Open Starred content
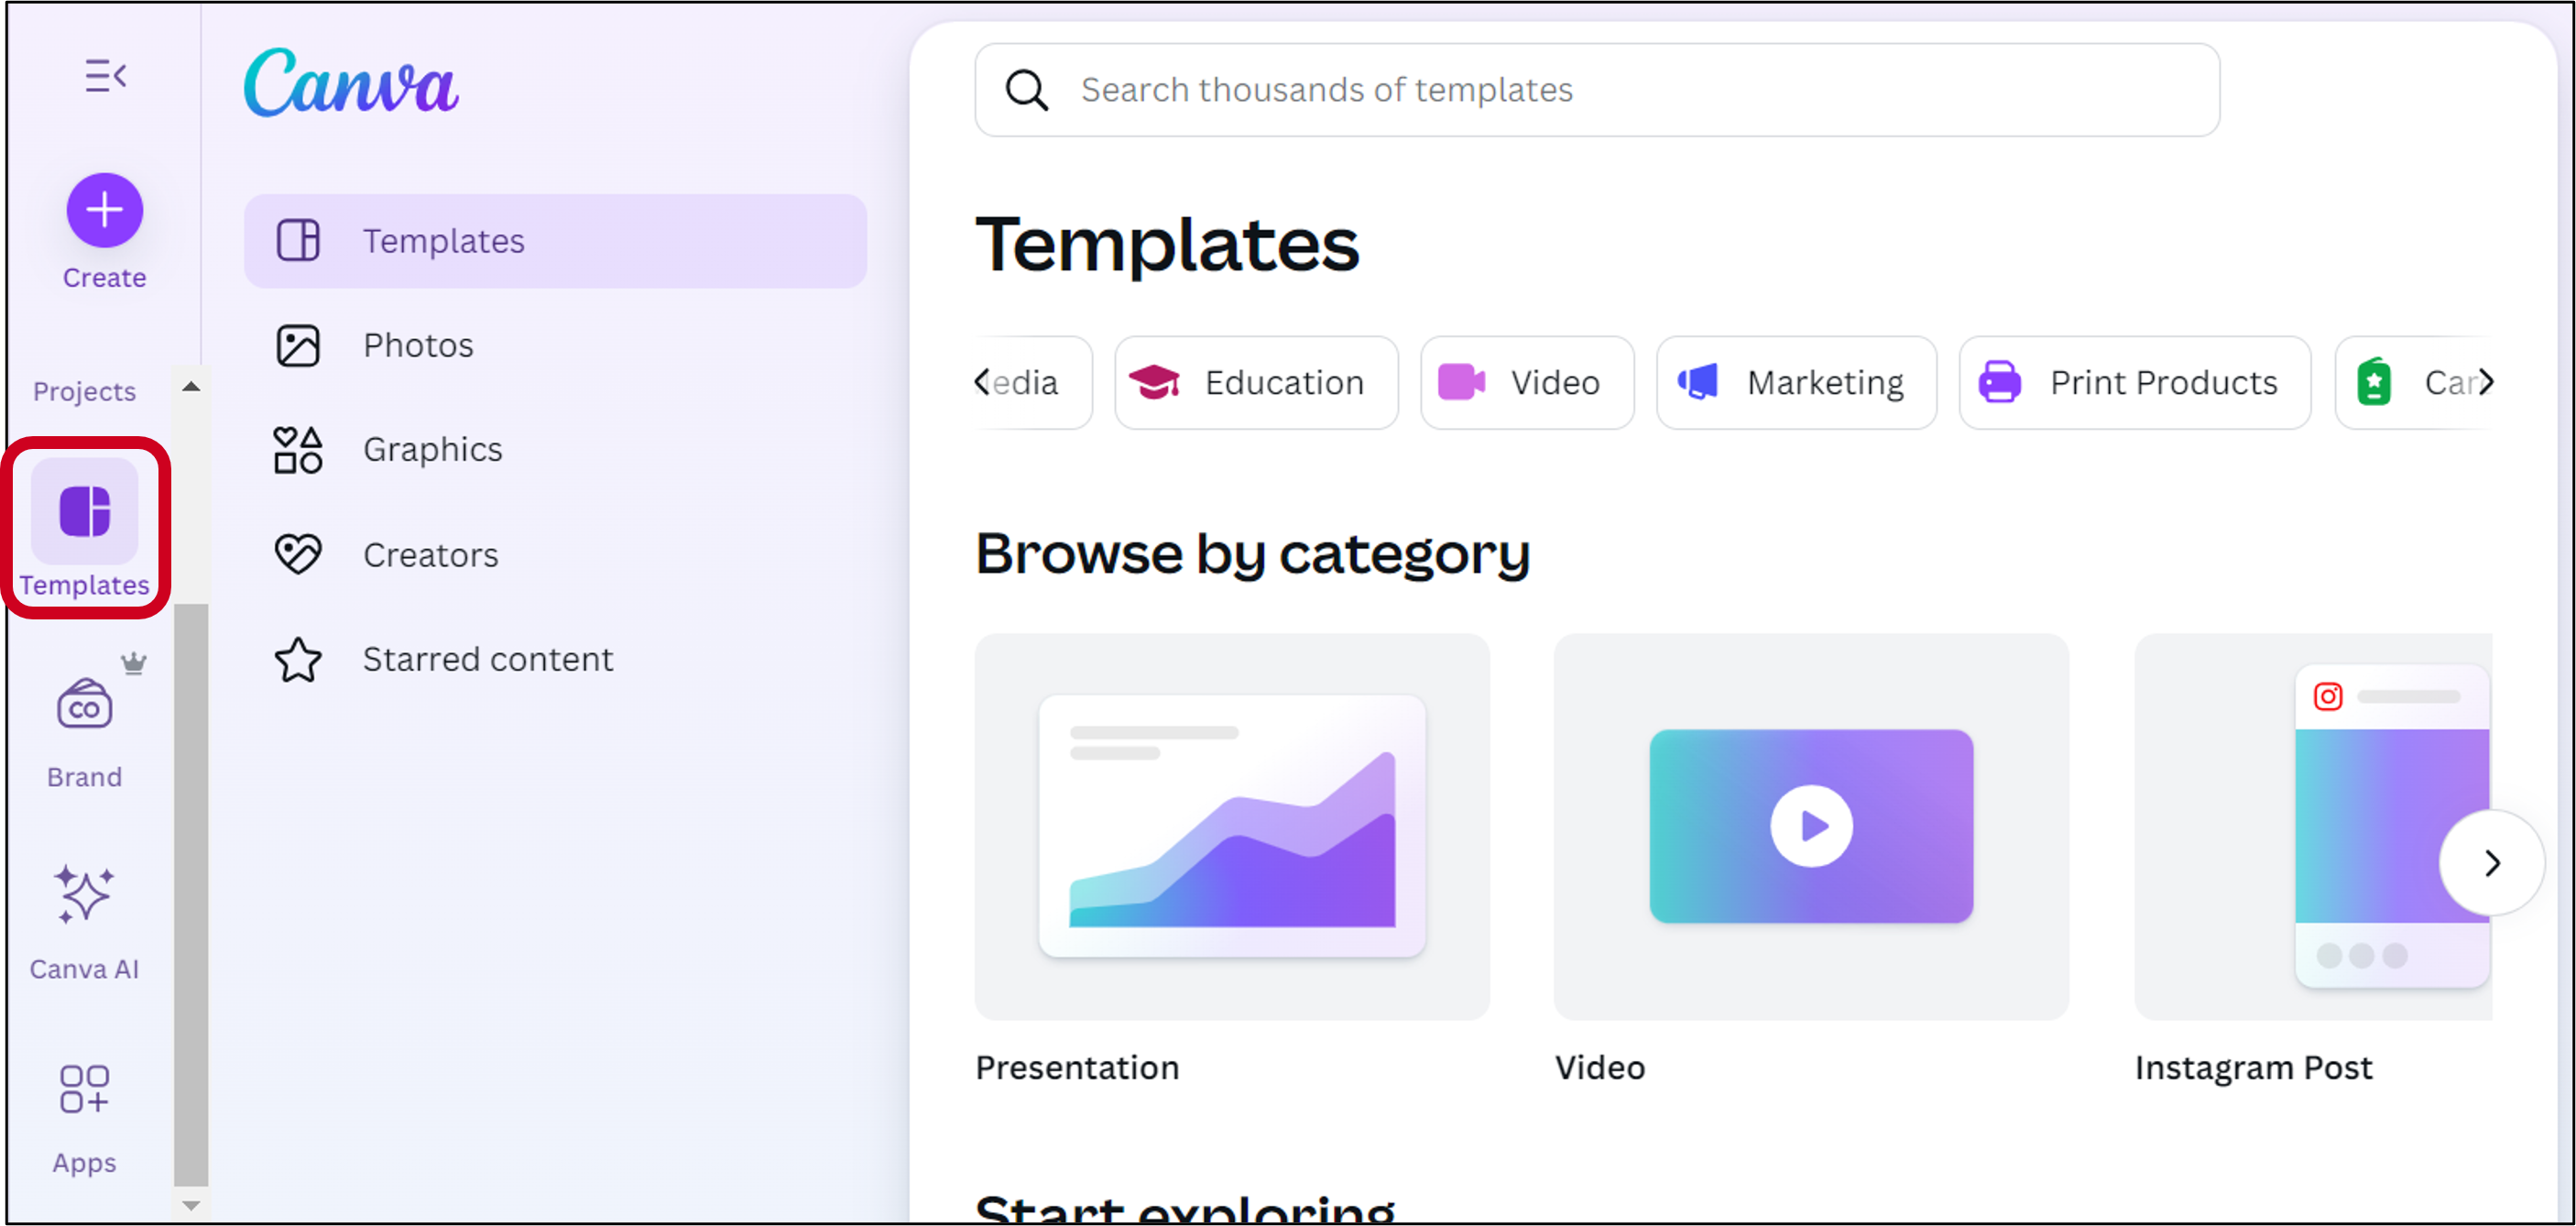 click(487, 660)
